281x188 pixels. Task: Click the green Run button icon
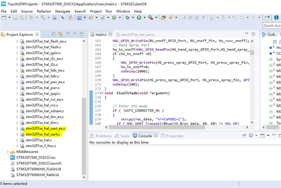[139, 18]
